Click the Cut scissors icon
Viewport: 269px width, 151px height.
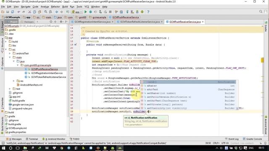click(30, 12)
